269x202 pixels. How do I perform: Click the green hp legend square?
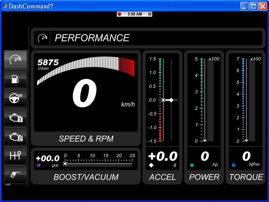(x=192, y=165)
